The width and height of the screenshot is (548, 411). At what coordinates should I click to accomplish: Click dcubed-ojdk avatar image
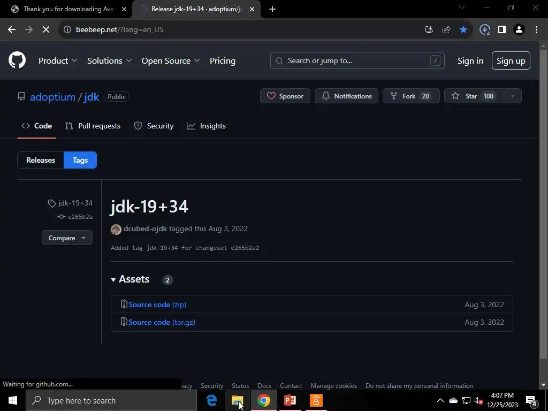pyautogui.click(x=116, y=229)
